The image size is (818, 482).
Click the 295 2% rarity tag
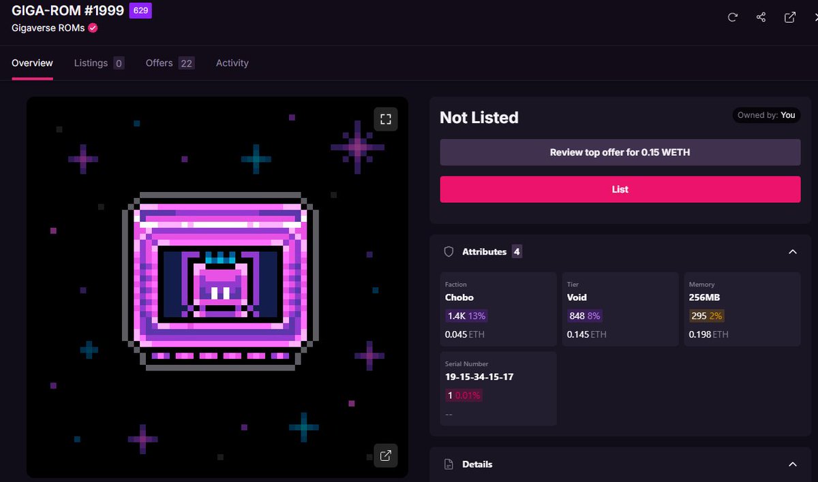[x=707, y=316]
